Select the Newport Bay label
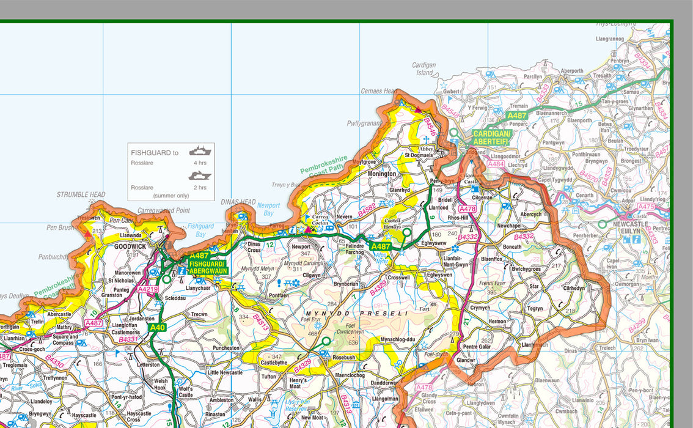This screenshot has width=693, height=428. click(268, 209)
